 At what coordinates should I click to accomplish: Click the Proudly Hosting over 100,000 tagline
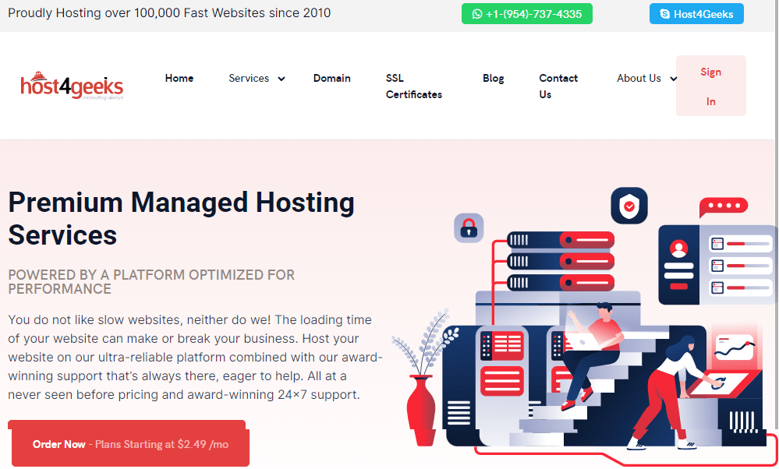click(x=169, y=13)
